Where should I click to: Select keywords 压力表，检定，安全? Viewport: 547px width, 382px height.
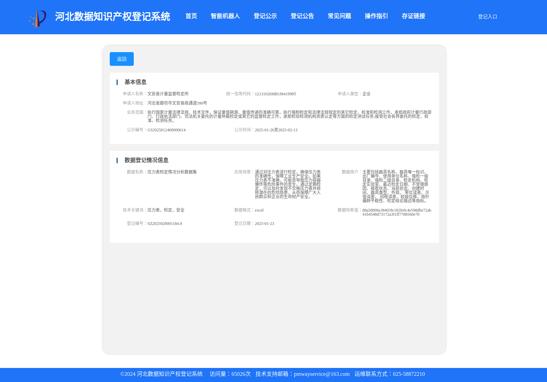(x=166, y=210)
